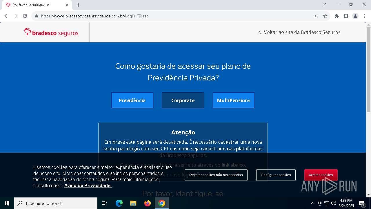This screenshot has width=371, height=209.
Task: Share this page icon in address bar
Action: 316,16
